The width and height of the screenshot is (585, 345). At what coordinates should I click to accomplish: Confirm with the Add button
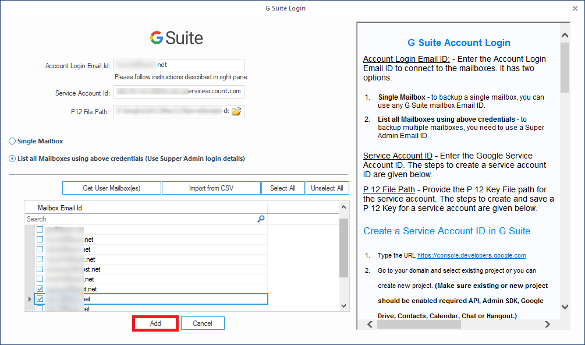click(155, 323)
